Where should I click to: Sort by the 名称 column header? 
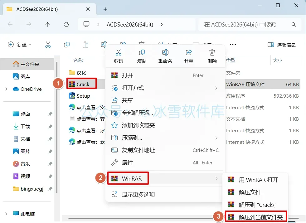[78, 61]
